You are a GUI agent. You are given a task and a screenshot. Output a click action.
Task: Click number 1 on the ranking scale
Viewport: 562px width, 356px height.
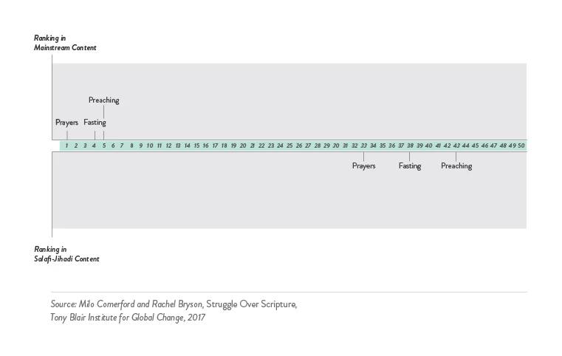point(66,146)
